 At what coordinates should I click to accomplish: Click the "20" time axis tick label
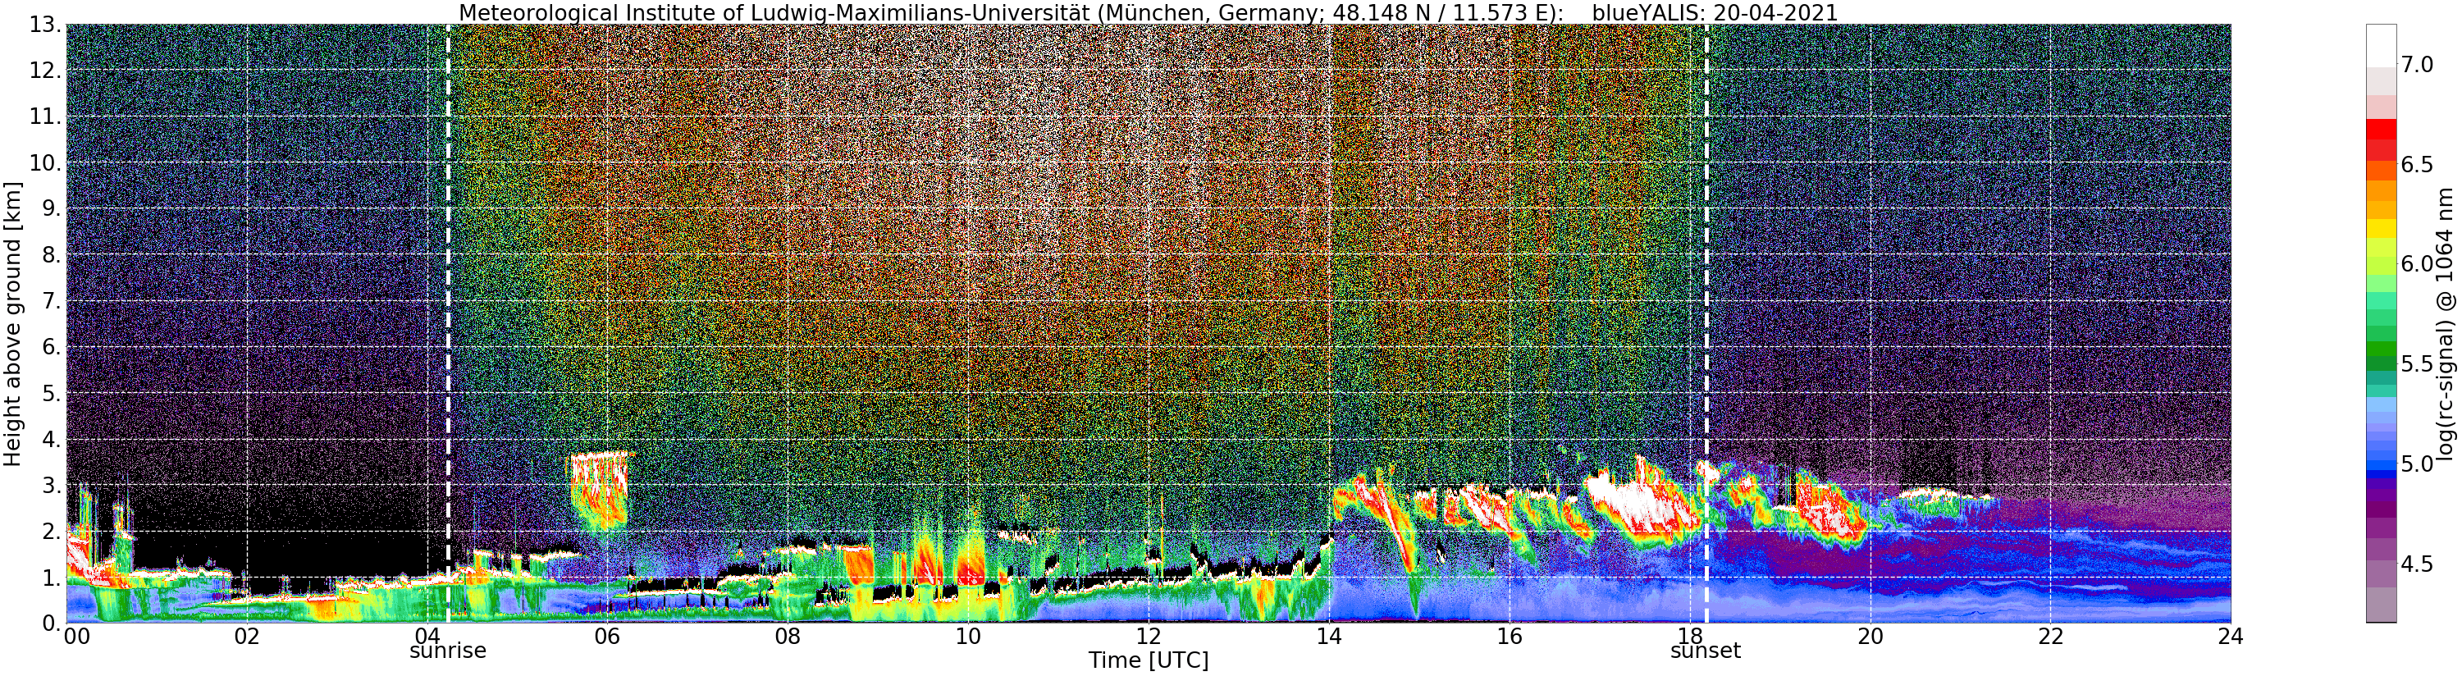coord(1870,637)
